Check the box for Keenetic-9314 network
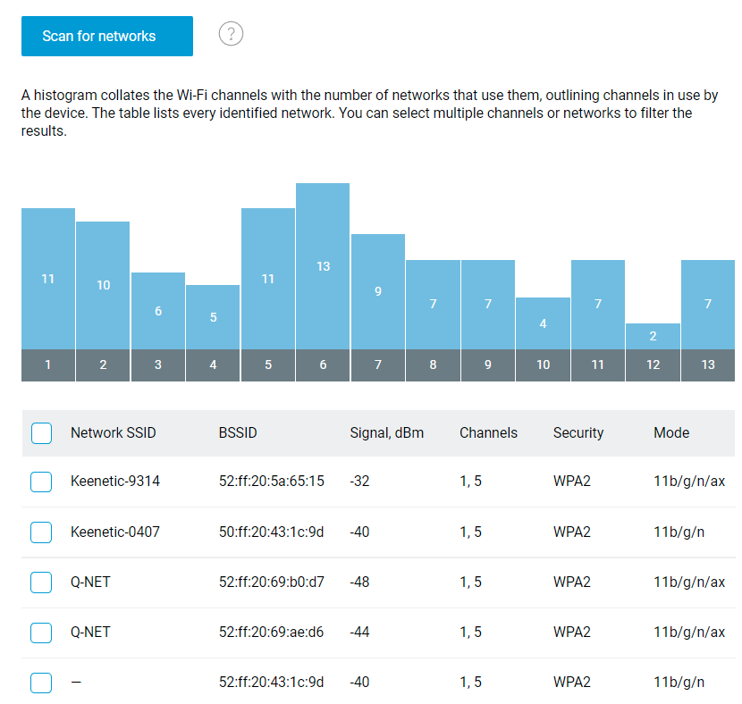Image resolution: width=742 pixels, height=704 pixels. tap(41, 482)
